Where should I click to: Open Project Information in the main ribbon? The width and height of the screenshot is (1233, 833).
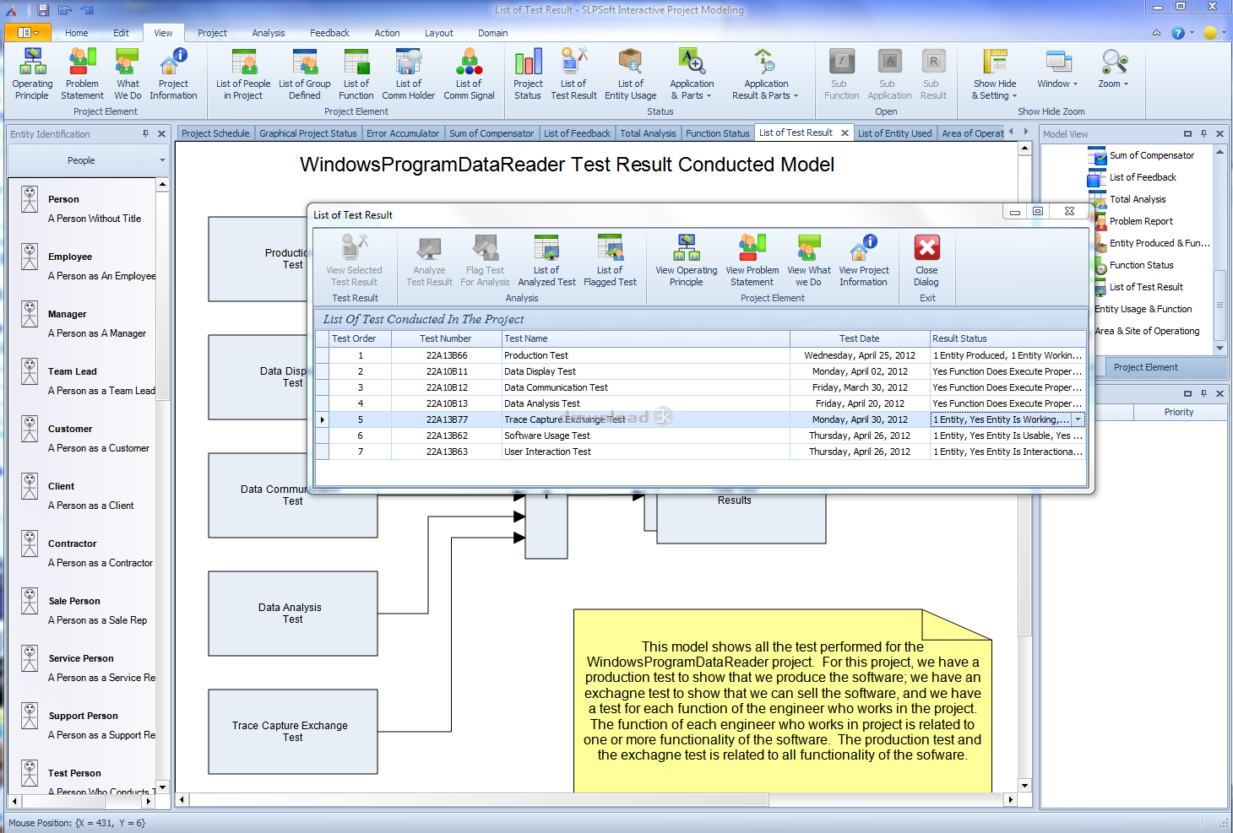pyautogui.click(x=173, y=74)
